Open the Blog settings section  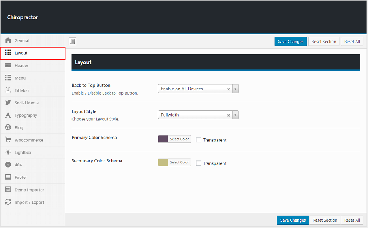click(x=19, y=127)
